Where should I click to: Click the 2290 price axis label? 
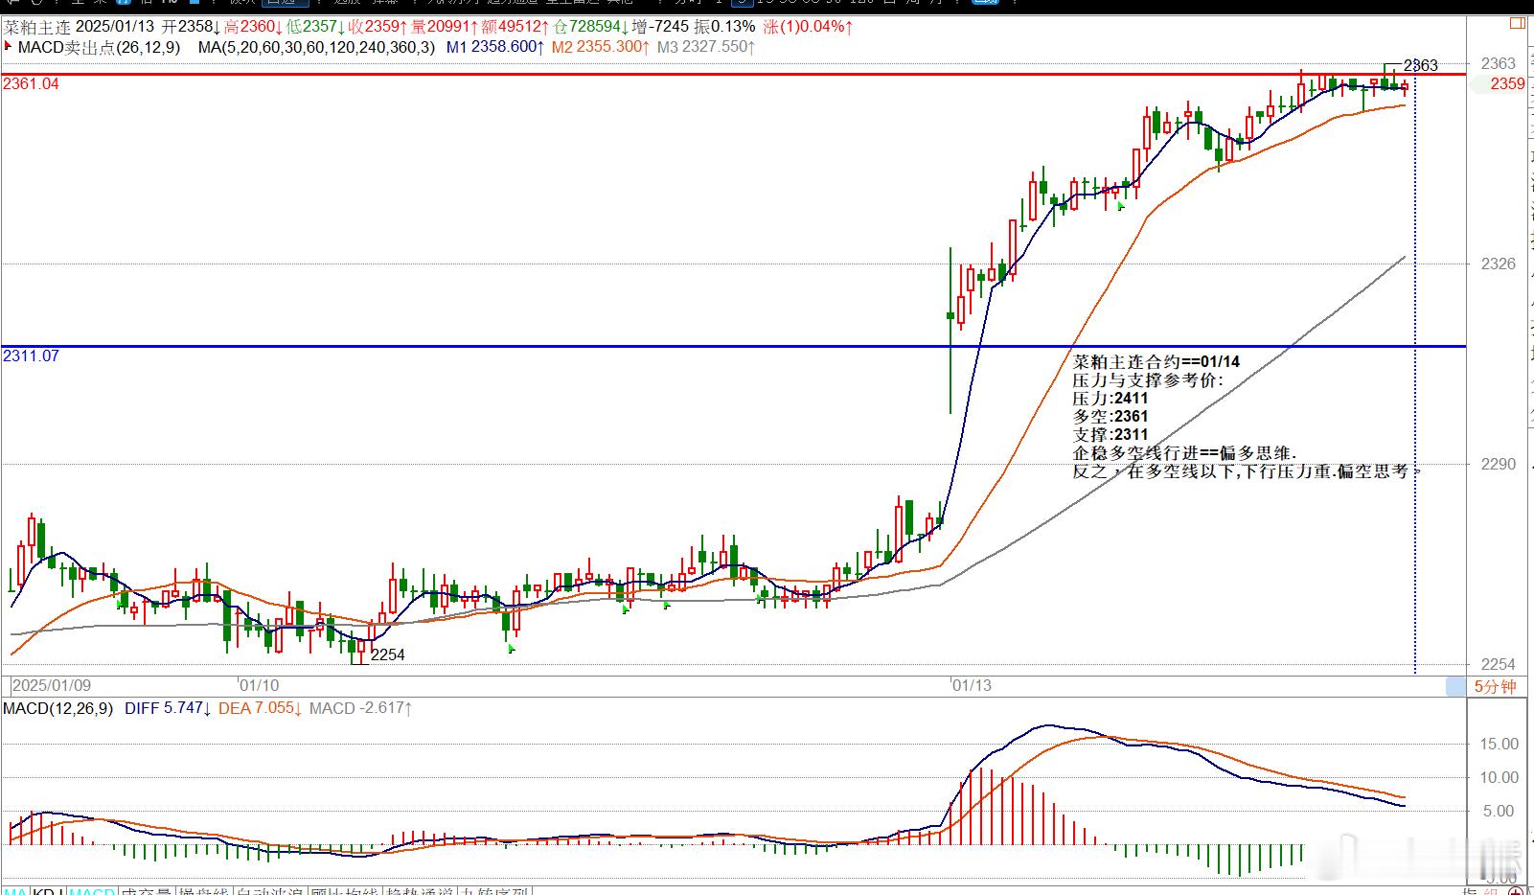tap(1499, 464)
